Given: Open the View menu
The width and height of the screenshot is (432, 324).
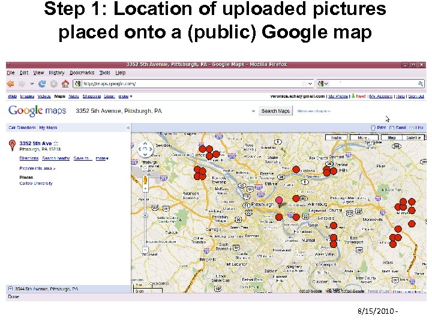Looking at the screenshot, I should point(38,73).
